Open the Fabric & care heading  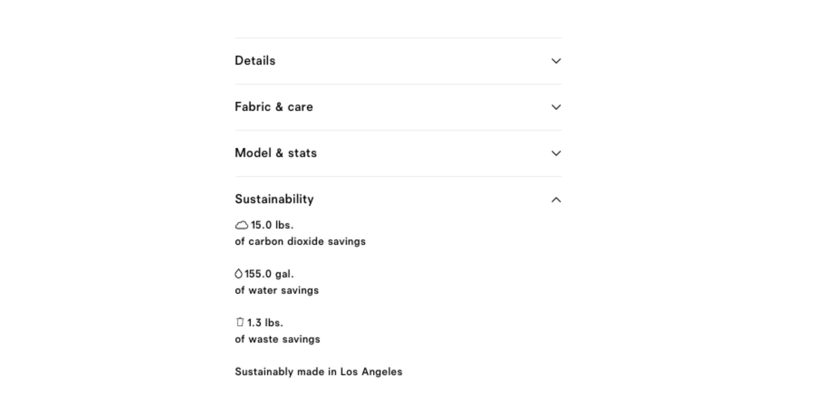[x=274, y=107]
